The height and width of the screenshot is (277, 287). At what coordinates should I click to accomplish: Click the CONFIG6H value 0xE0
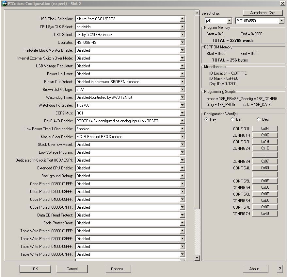(x=265, y=200)
